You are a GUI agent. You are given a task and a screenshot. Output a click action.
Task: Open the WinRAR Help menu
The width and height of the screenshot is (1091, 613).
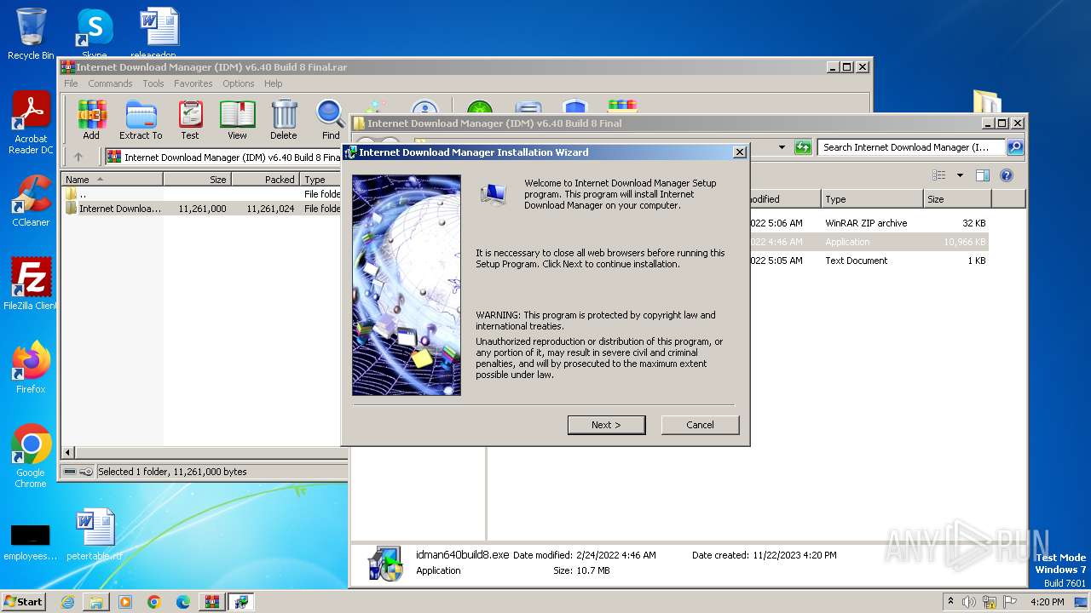click(273, 83)
